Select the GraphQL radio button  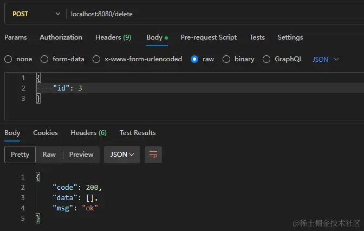tap(266, 59)
